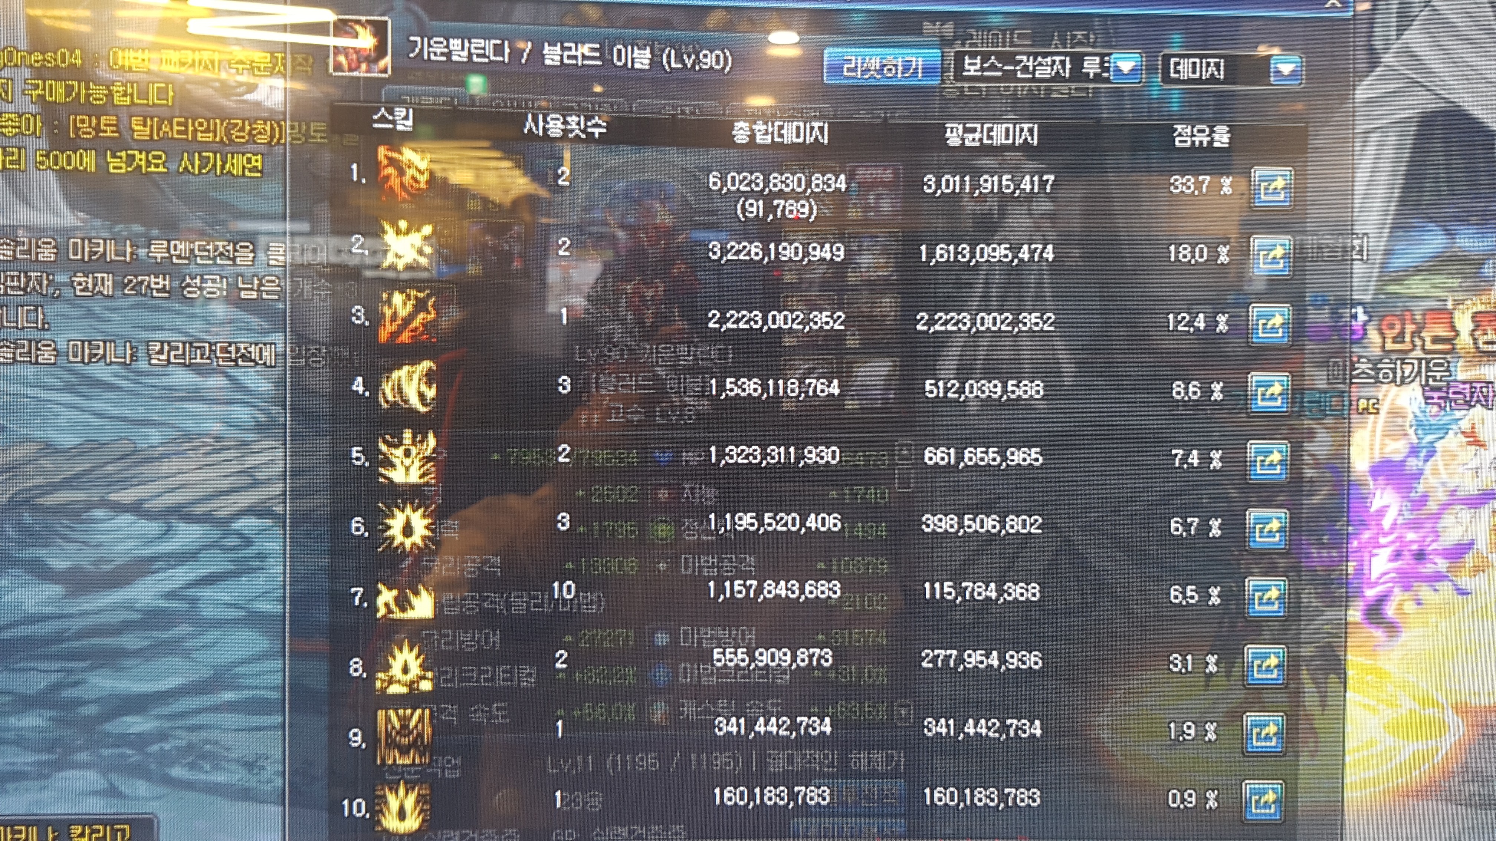Image resolution: width=1496 pixels, height=841 pixels.
Task: Click the share icon on the 8.6% row
Action: pos(1269,393)
